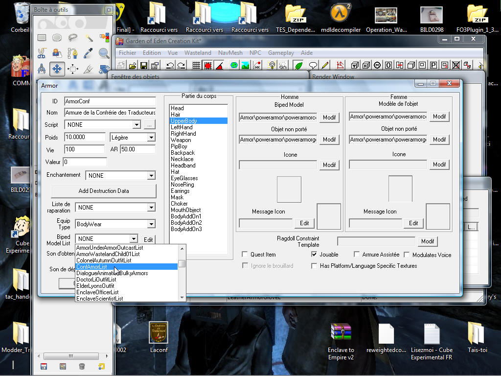The image size is (501, 376).
Task: Click Modif for Ragdoll Constraint Template
Action: point(428,241)
